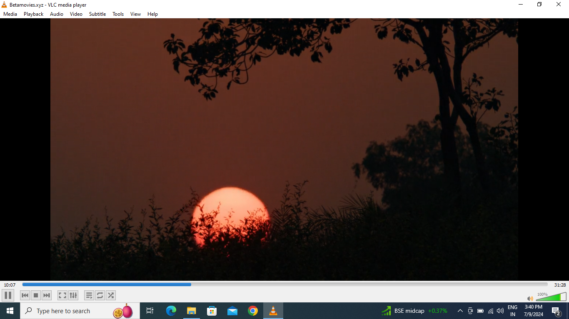Open the Media menu
569x319 pixels.
pos(10,14)
